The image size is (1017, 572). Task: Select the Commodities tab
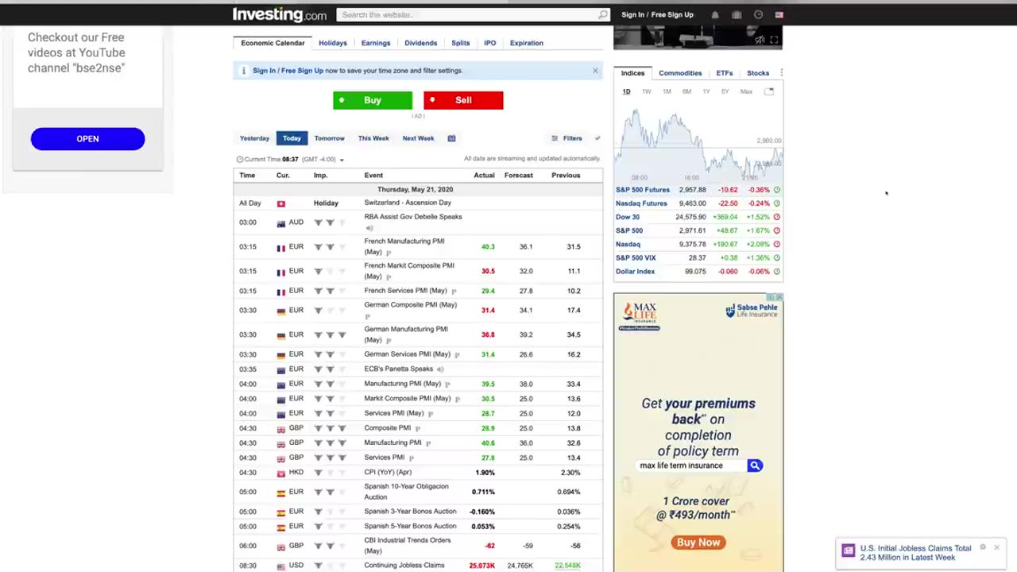pos(680,73)
